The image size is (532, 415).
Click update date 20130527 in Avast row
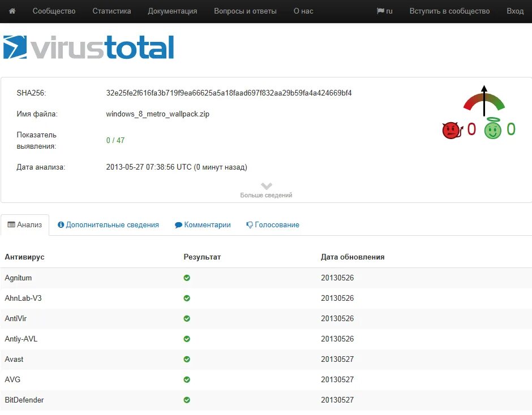click(x=337, y=360)
